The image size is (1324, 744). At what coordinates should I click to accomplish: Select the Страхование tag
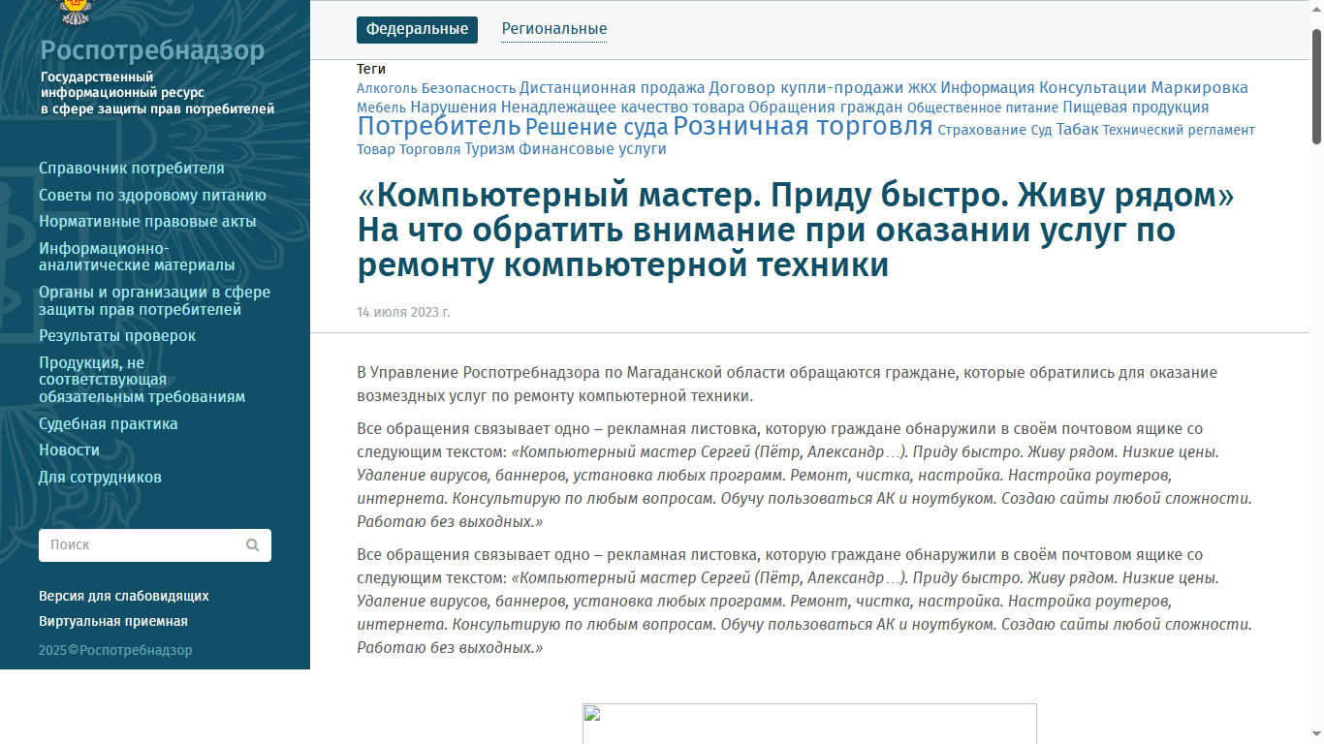tap(982, 130)
